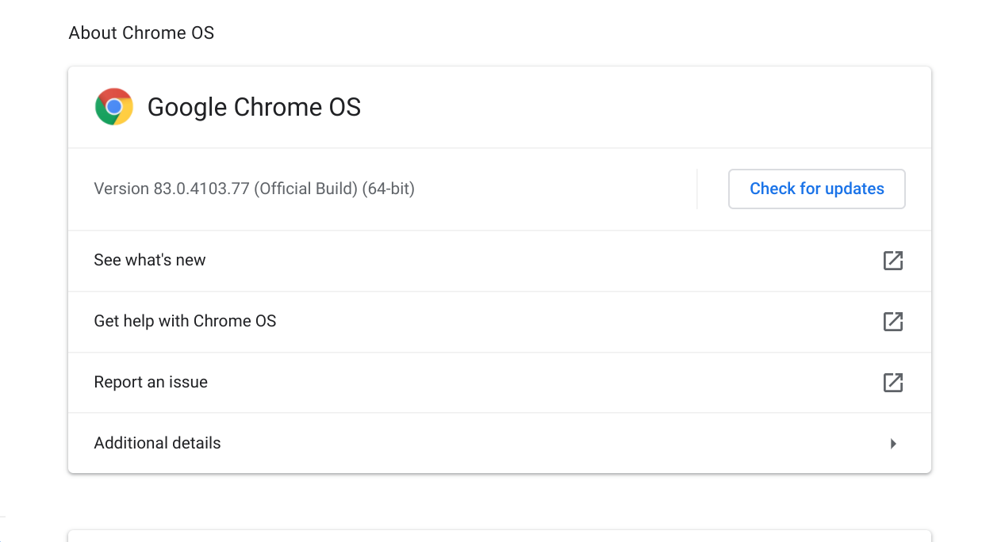Click the partially visible card at the bottom
This screenshot has height=542, width=982.
[x=500, y=536]
